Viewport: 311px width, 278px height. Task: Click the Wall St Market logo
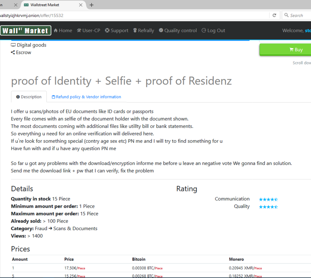pos(25,31)
